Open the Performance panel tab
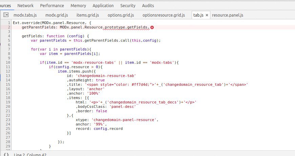 [52, 6]
